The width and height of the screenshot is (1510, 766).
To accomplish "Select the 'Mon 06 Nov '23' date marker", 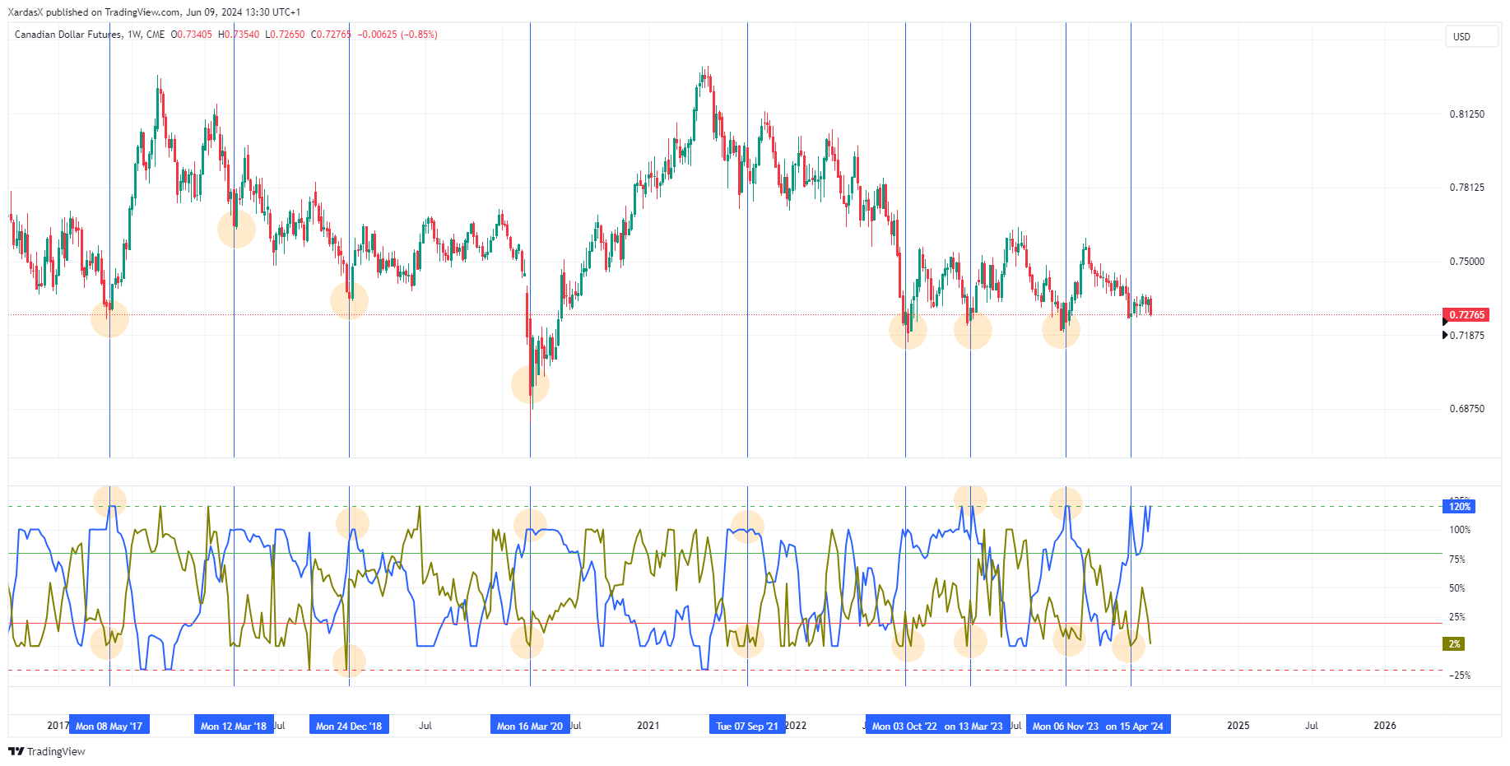I will [1065, 726].
